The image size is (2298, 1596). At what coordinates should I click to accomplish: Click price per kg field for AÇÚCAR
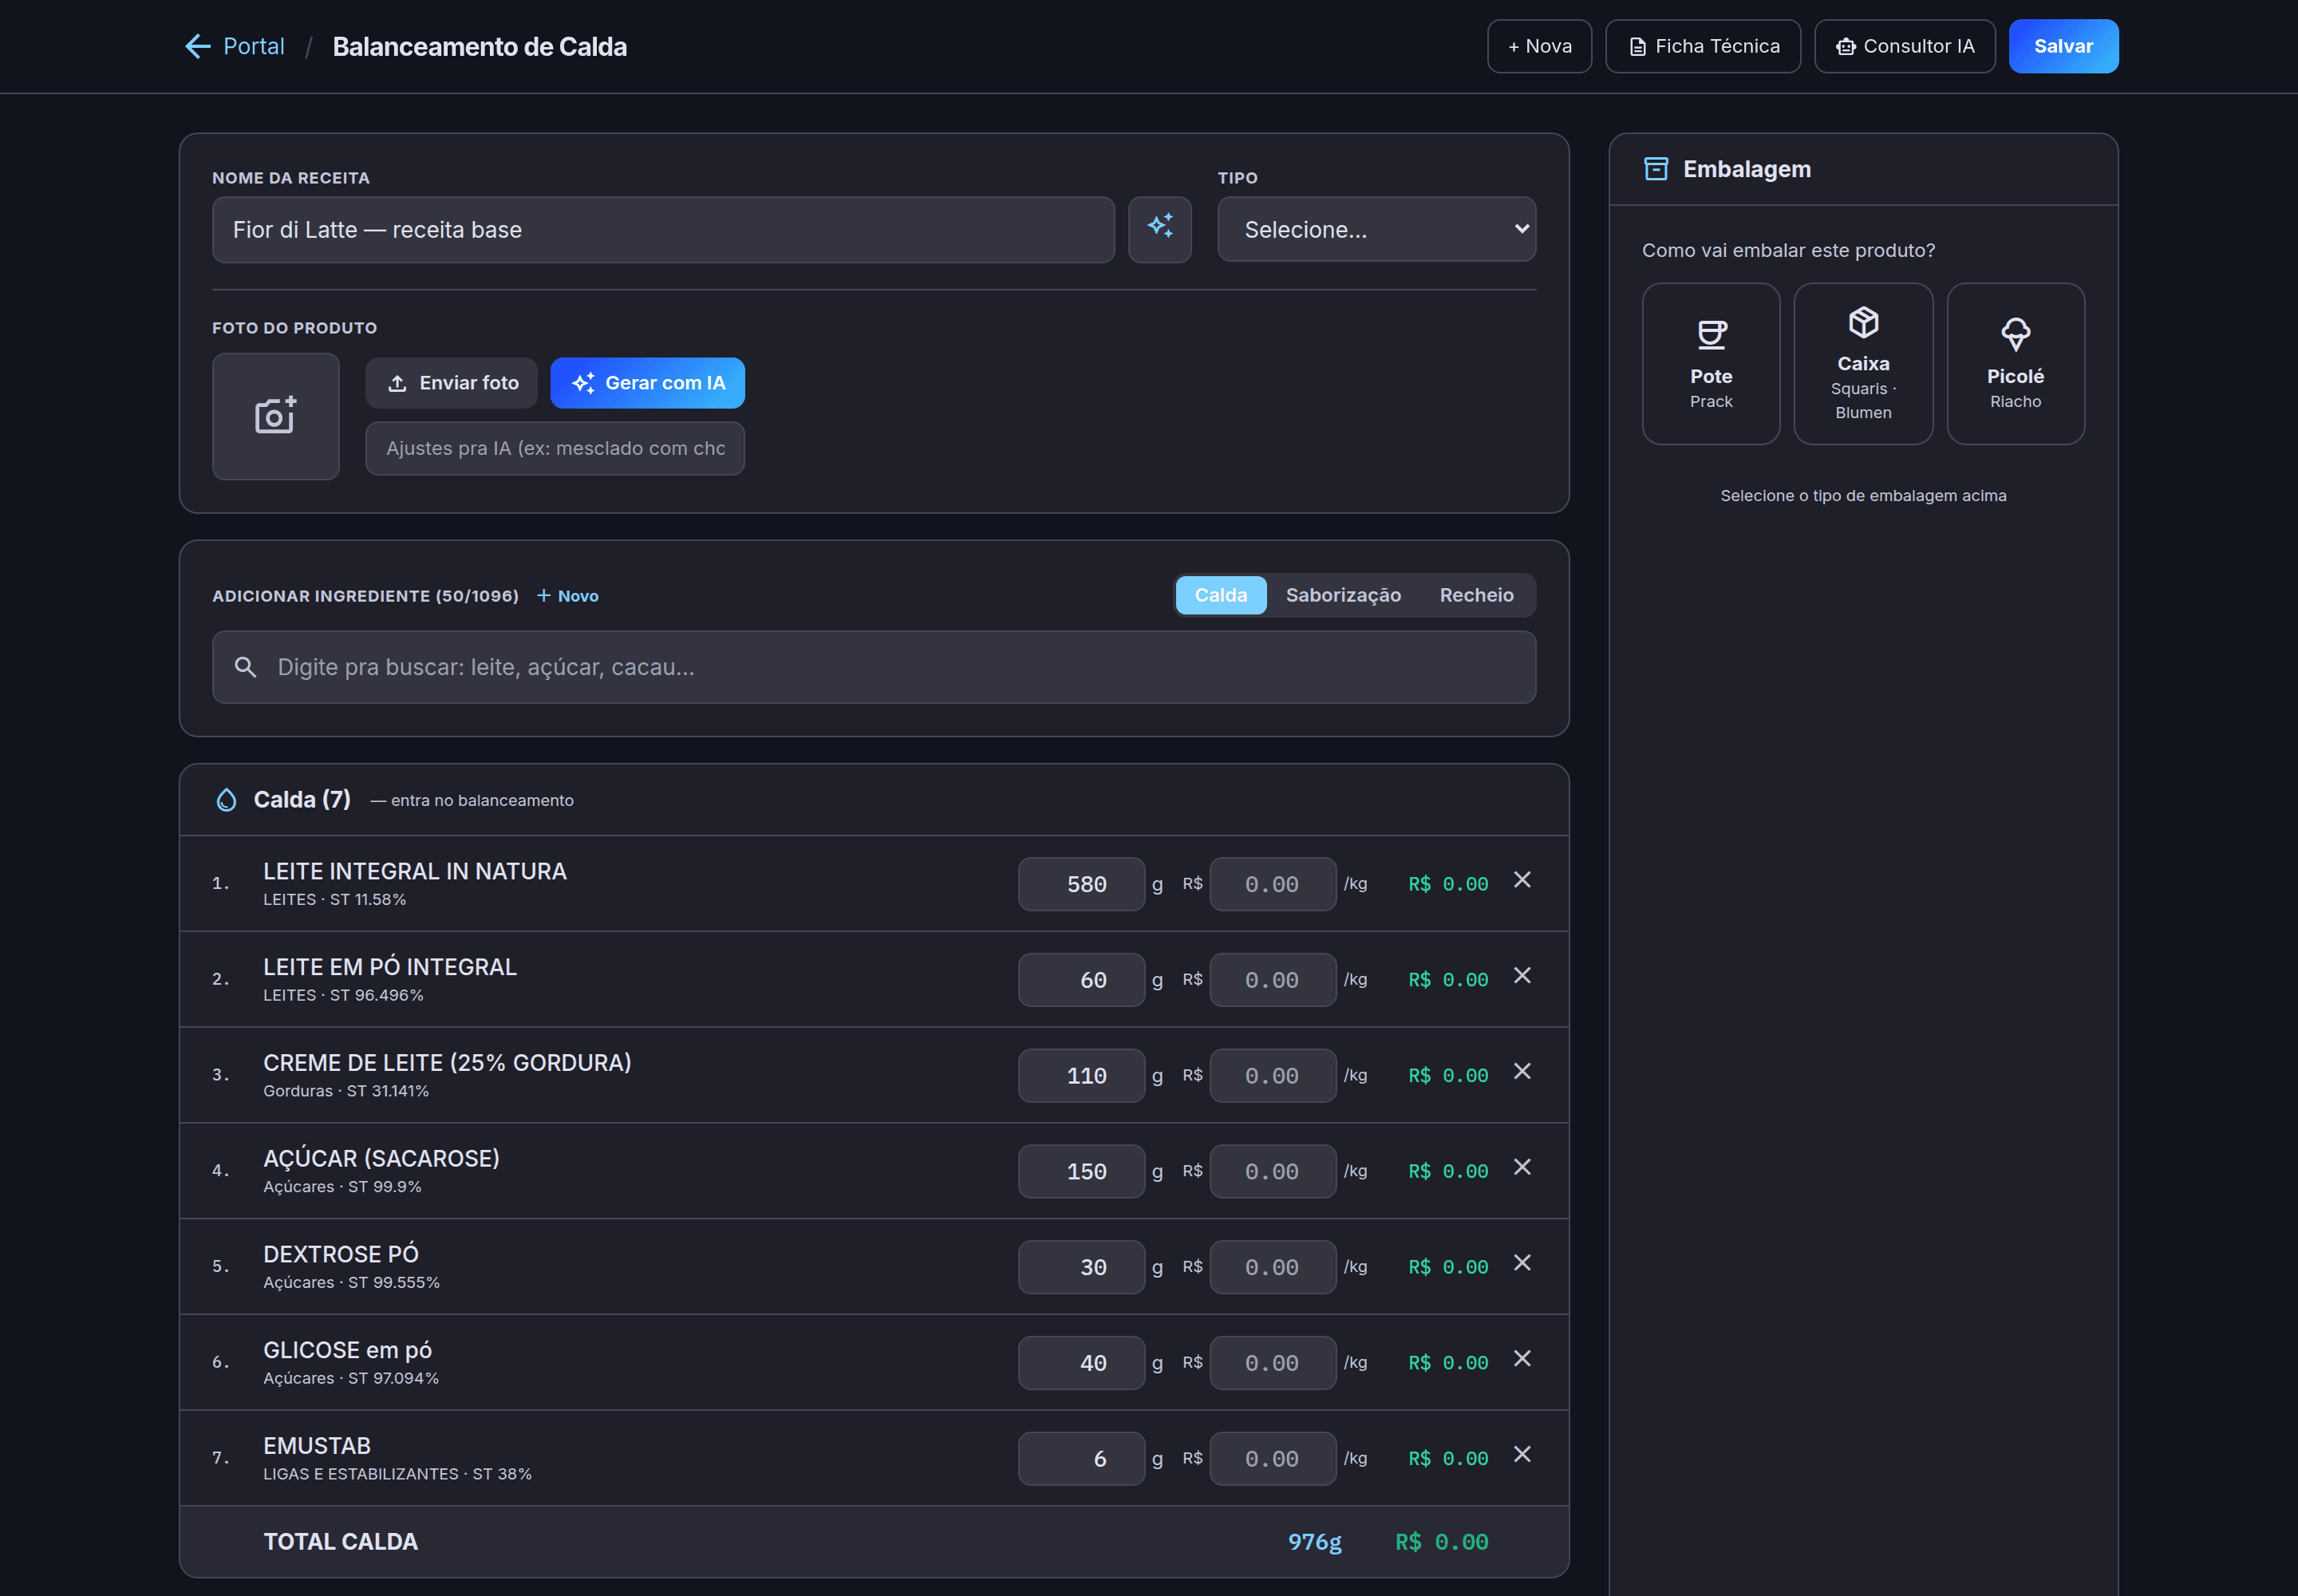click(x=1272, y=1171)
